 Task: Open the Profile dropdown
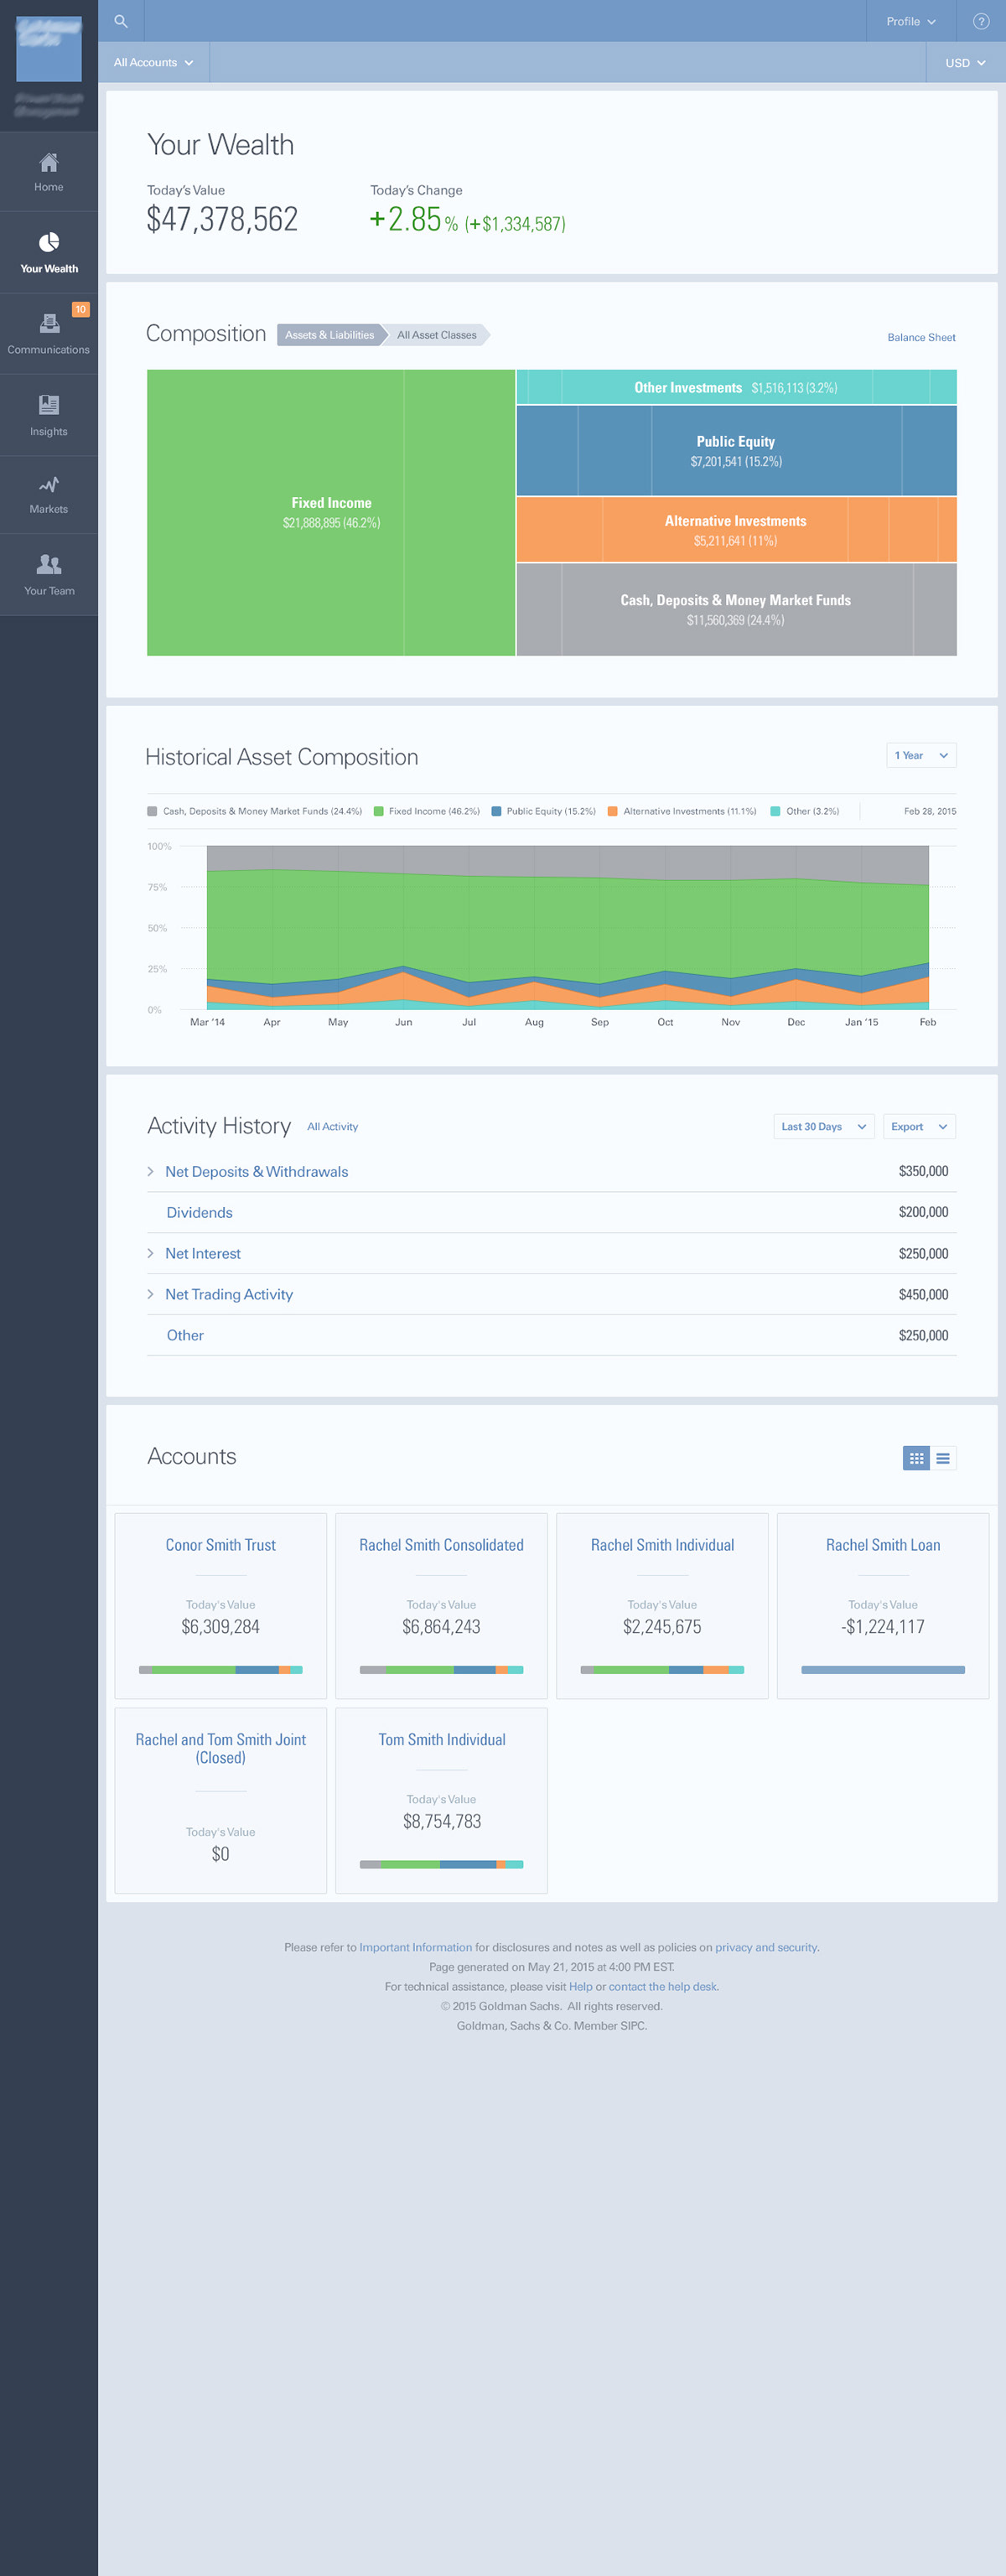[x=911, y=21]
